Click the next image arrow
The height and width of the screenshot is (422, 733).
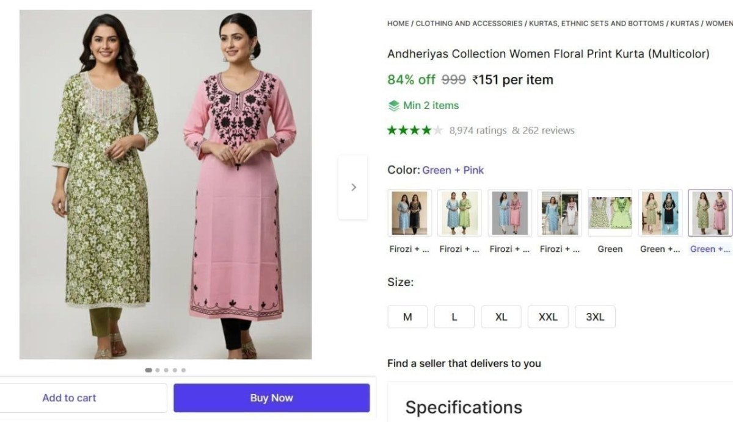click(x=353, y=187)
